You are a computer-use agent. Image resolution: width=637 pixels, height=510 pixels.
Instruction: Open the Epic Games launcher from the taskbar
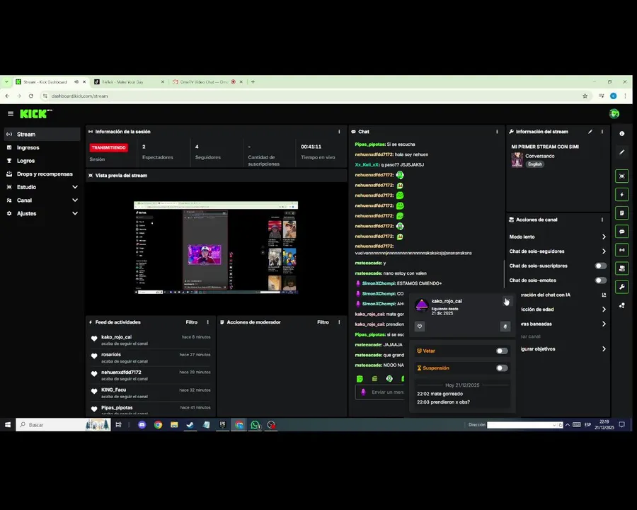click(222, 425)
